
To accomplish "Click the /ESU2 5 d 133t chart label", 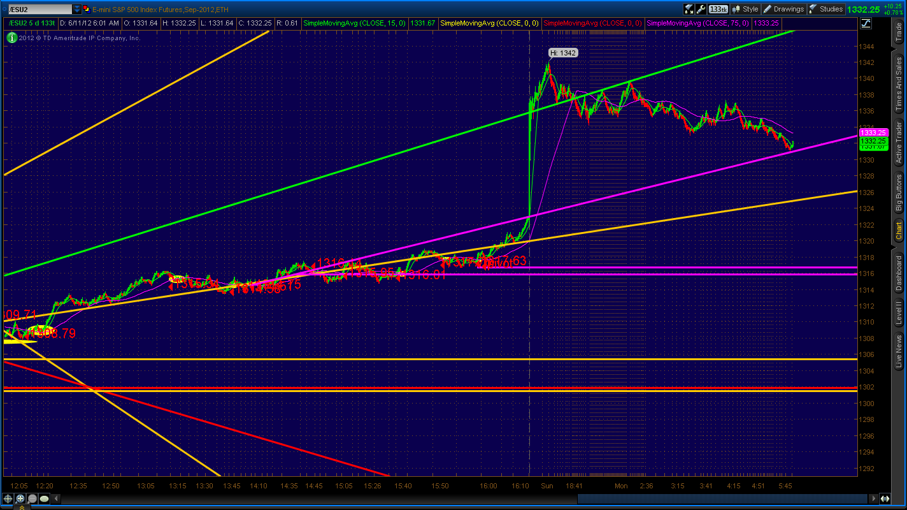I will [x=32, y=23].
